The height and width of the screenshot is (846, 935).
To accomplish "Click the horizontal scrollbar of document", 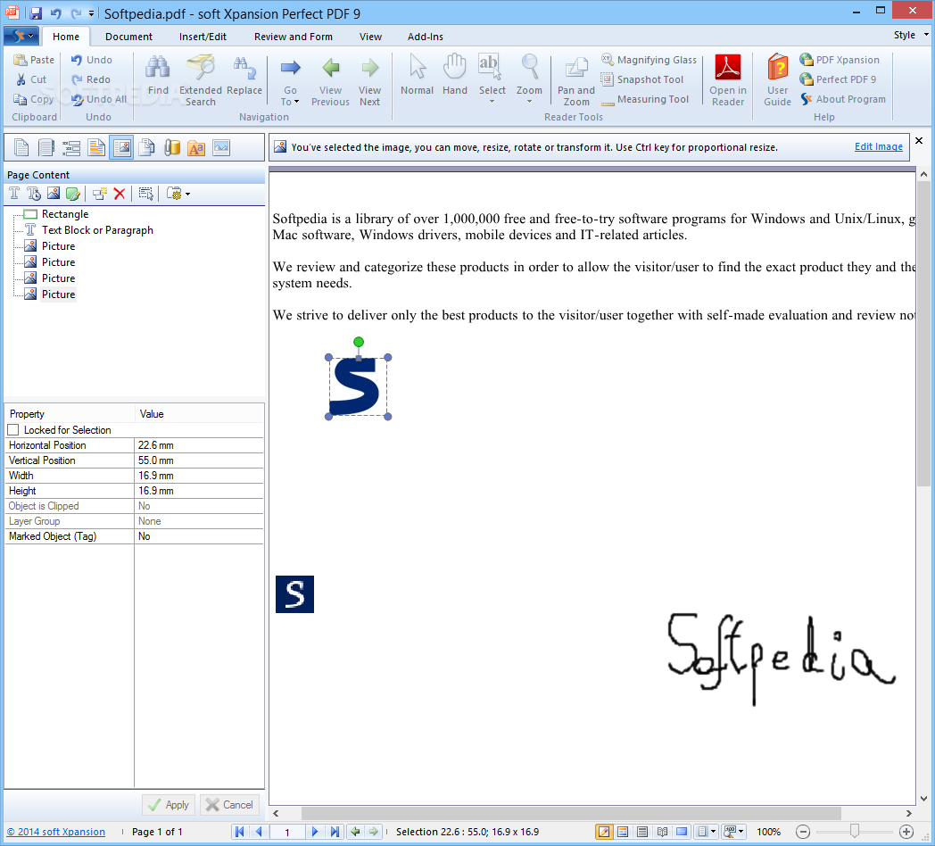I will click(x=571, y=813).
